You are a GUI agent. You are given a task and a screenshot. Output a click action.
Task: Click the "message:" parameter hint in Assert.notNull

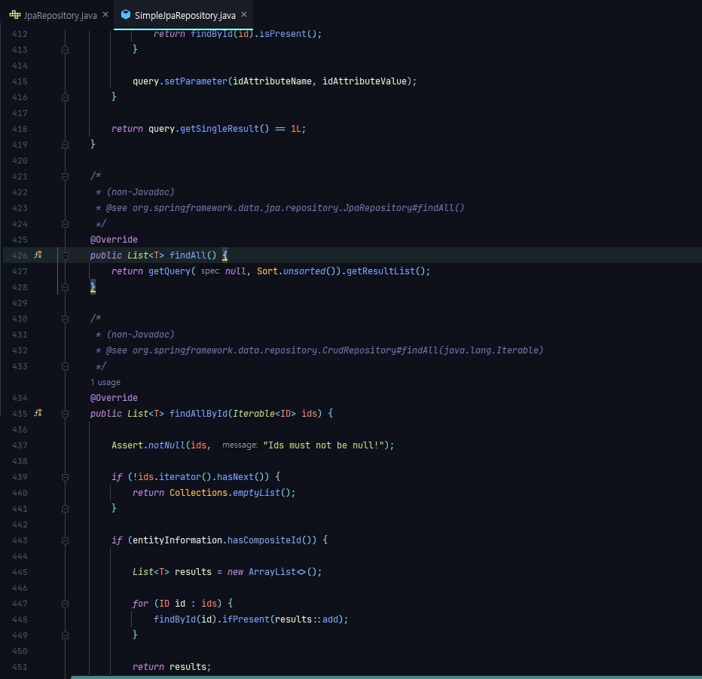[x=240, y=445]
